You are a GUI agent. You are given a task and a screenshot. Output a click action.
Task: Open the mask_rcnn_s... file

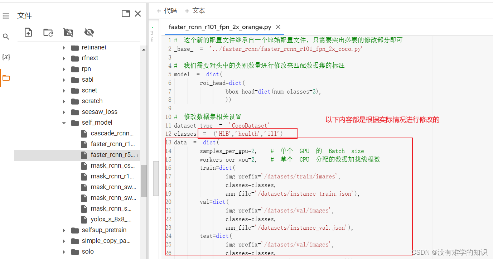tap(111, 208)
